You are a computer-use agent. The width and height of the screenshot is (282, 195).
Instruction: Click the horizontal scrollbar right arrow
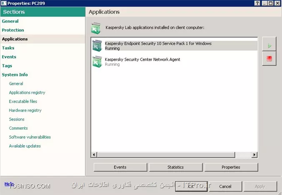tap(255, 155)
